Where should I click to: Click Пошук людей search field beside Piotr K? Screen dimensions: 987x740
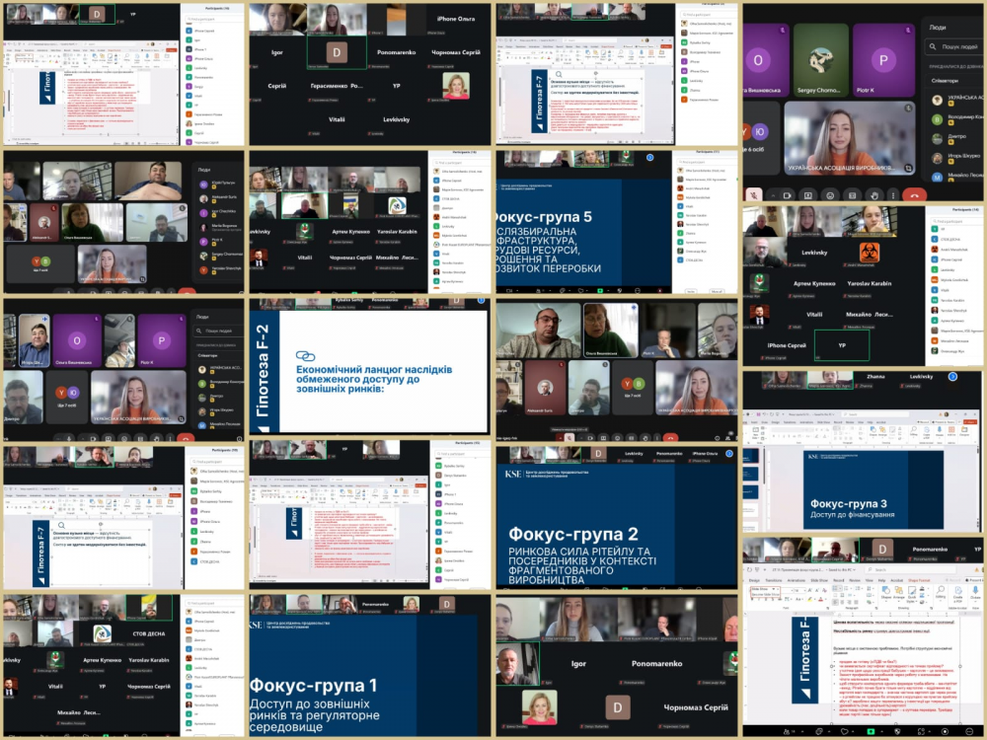(x=959, y=45)
